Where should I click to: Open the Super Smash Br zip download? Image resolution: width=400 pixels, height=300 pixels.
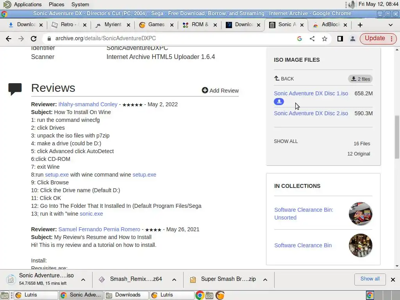(x=223, y=279)
